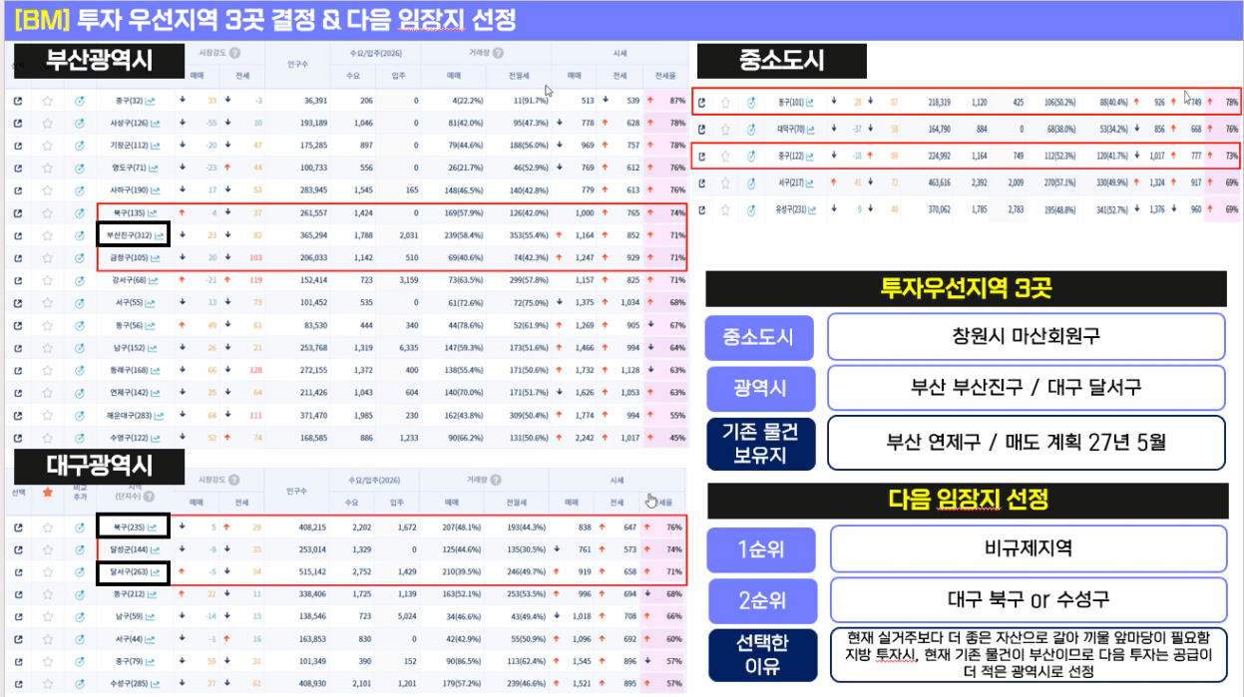Open trend chart icon beside 중구(122)
The width and height of the screenshot is (1244, 697).
click(810, 156)
